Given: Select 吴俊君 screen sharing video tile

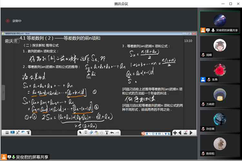Looking at the screenshot, I should pyautogui.click(x=220, y=22).
